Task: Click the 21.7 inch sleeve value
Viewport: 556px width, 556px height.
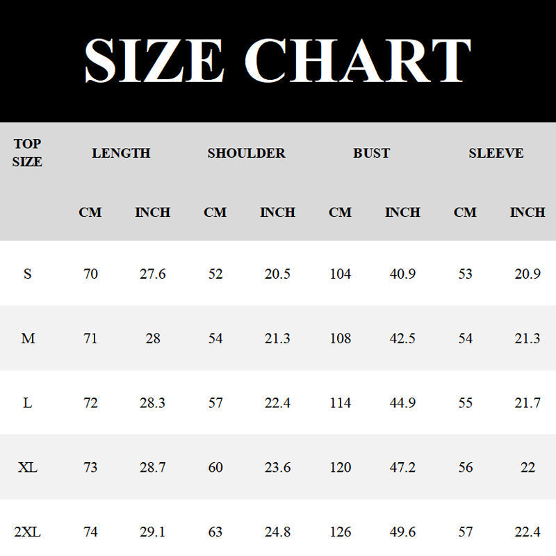Action: pos(528,403)
